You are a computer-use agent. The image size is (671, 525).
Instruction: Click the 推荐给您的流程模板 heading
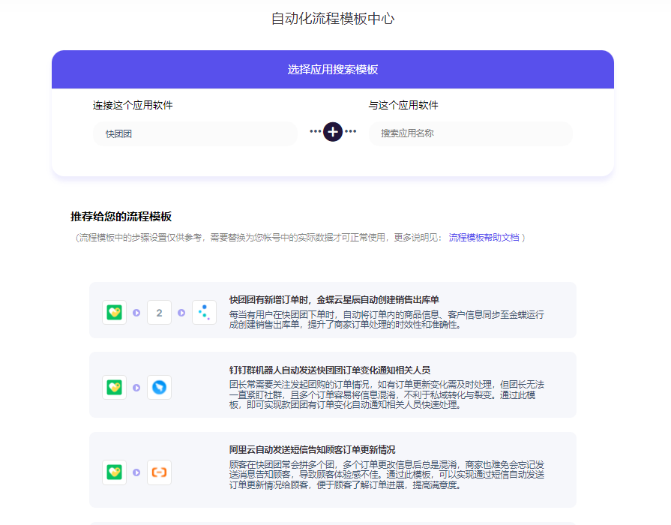[x=121, y=216]
